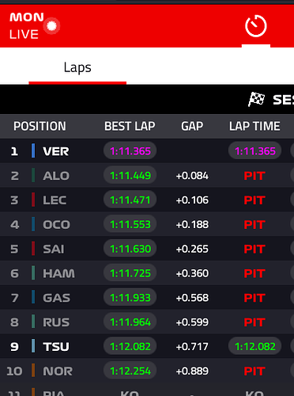Sort by the GAP column header

pyautogui.click(x=192, y=126)
